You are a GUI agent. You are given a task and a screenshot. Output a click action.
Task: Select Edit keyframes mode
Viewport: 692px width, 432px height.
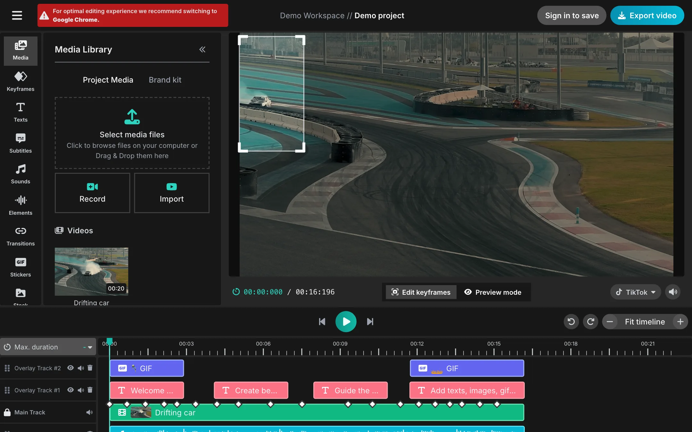tap(421, 292)
